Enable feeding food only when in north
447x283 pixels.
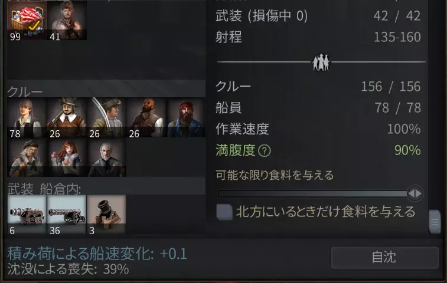224,212
